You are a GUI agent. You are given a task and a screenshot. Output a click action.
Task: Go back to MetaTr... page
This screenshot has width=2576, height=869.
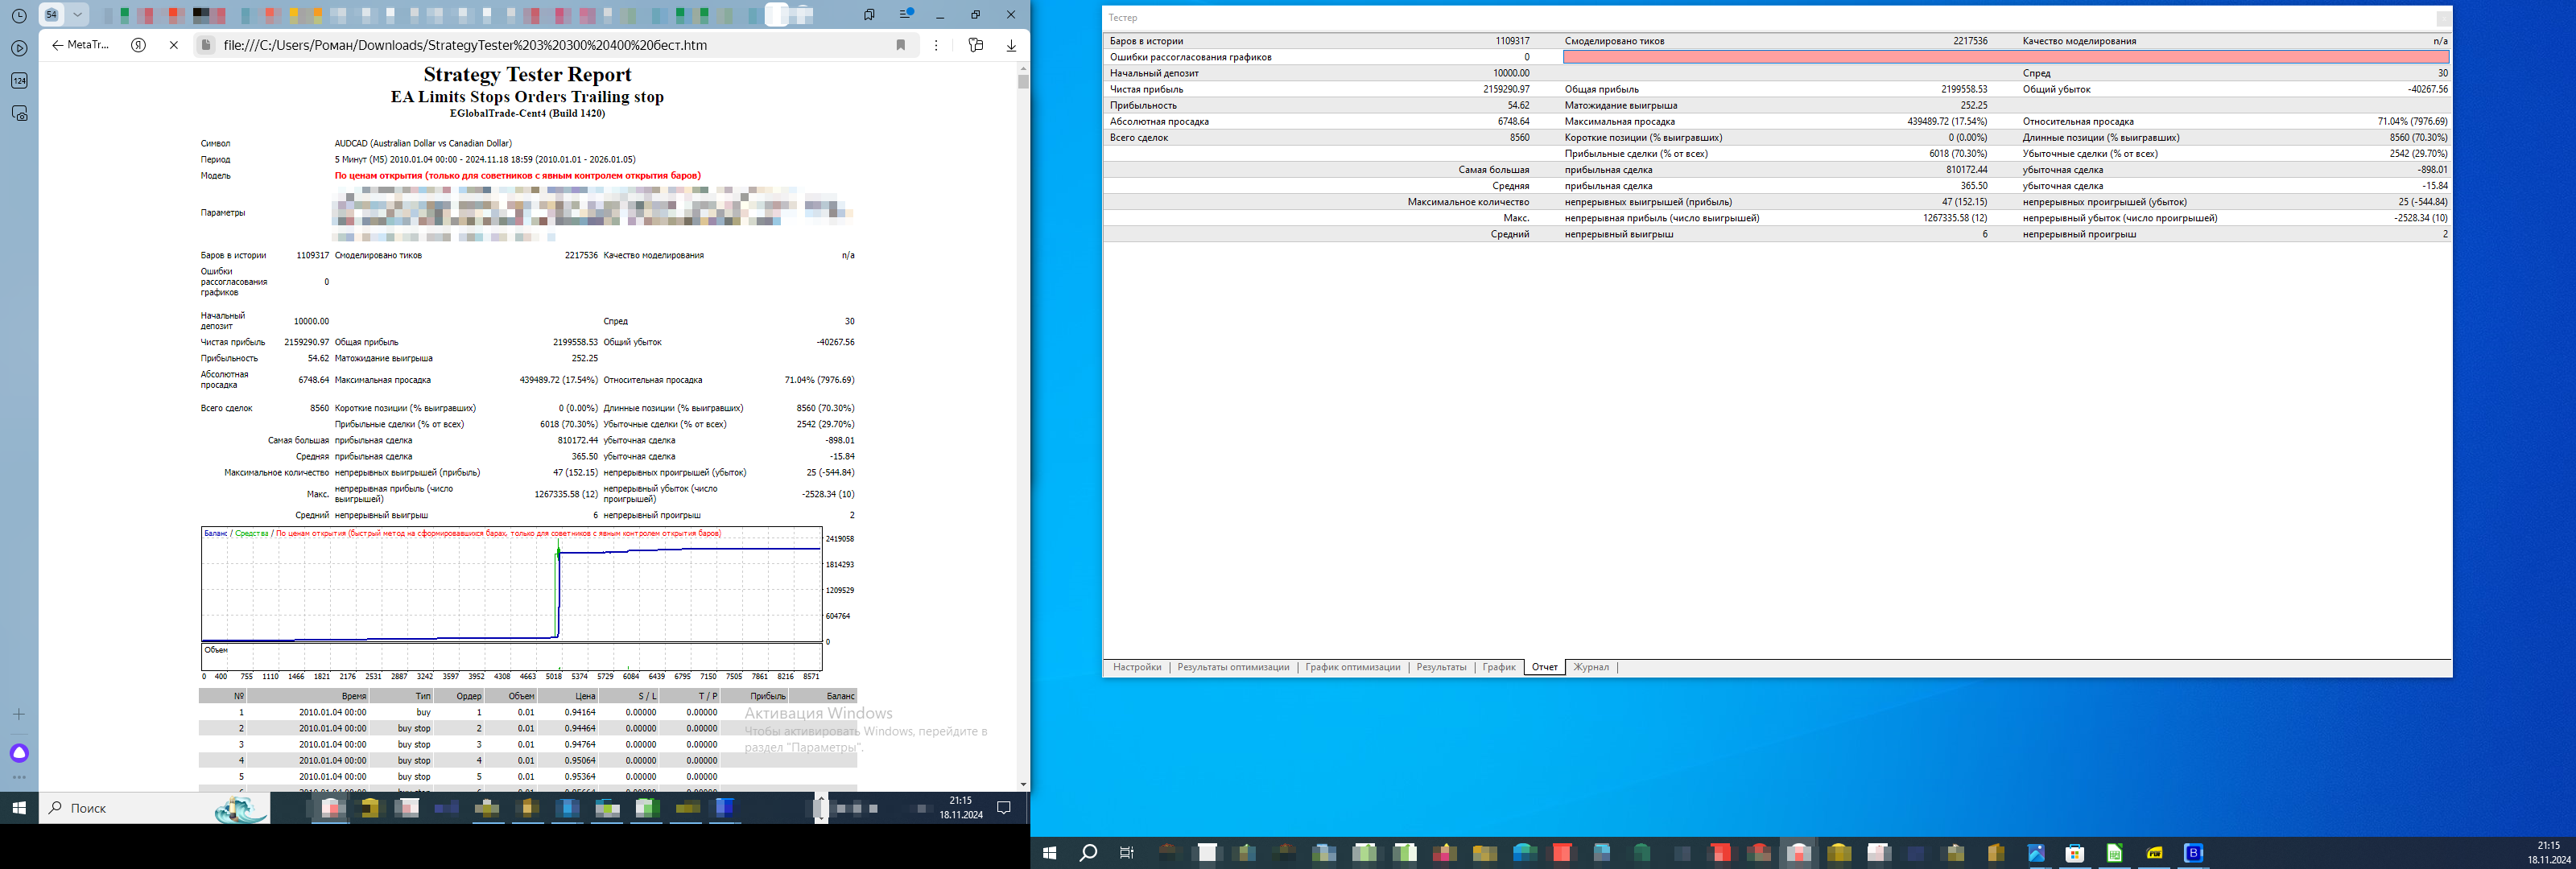[80, 45]
